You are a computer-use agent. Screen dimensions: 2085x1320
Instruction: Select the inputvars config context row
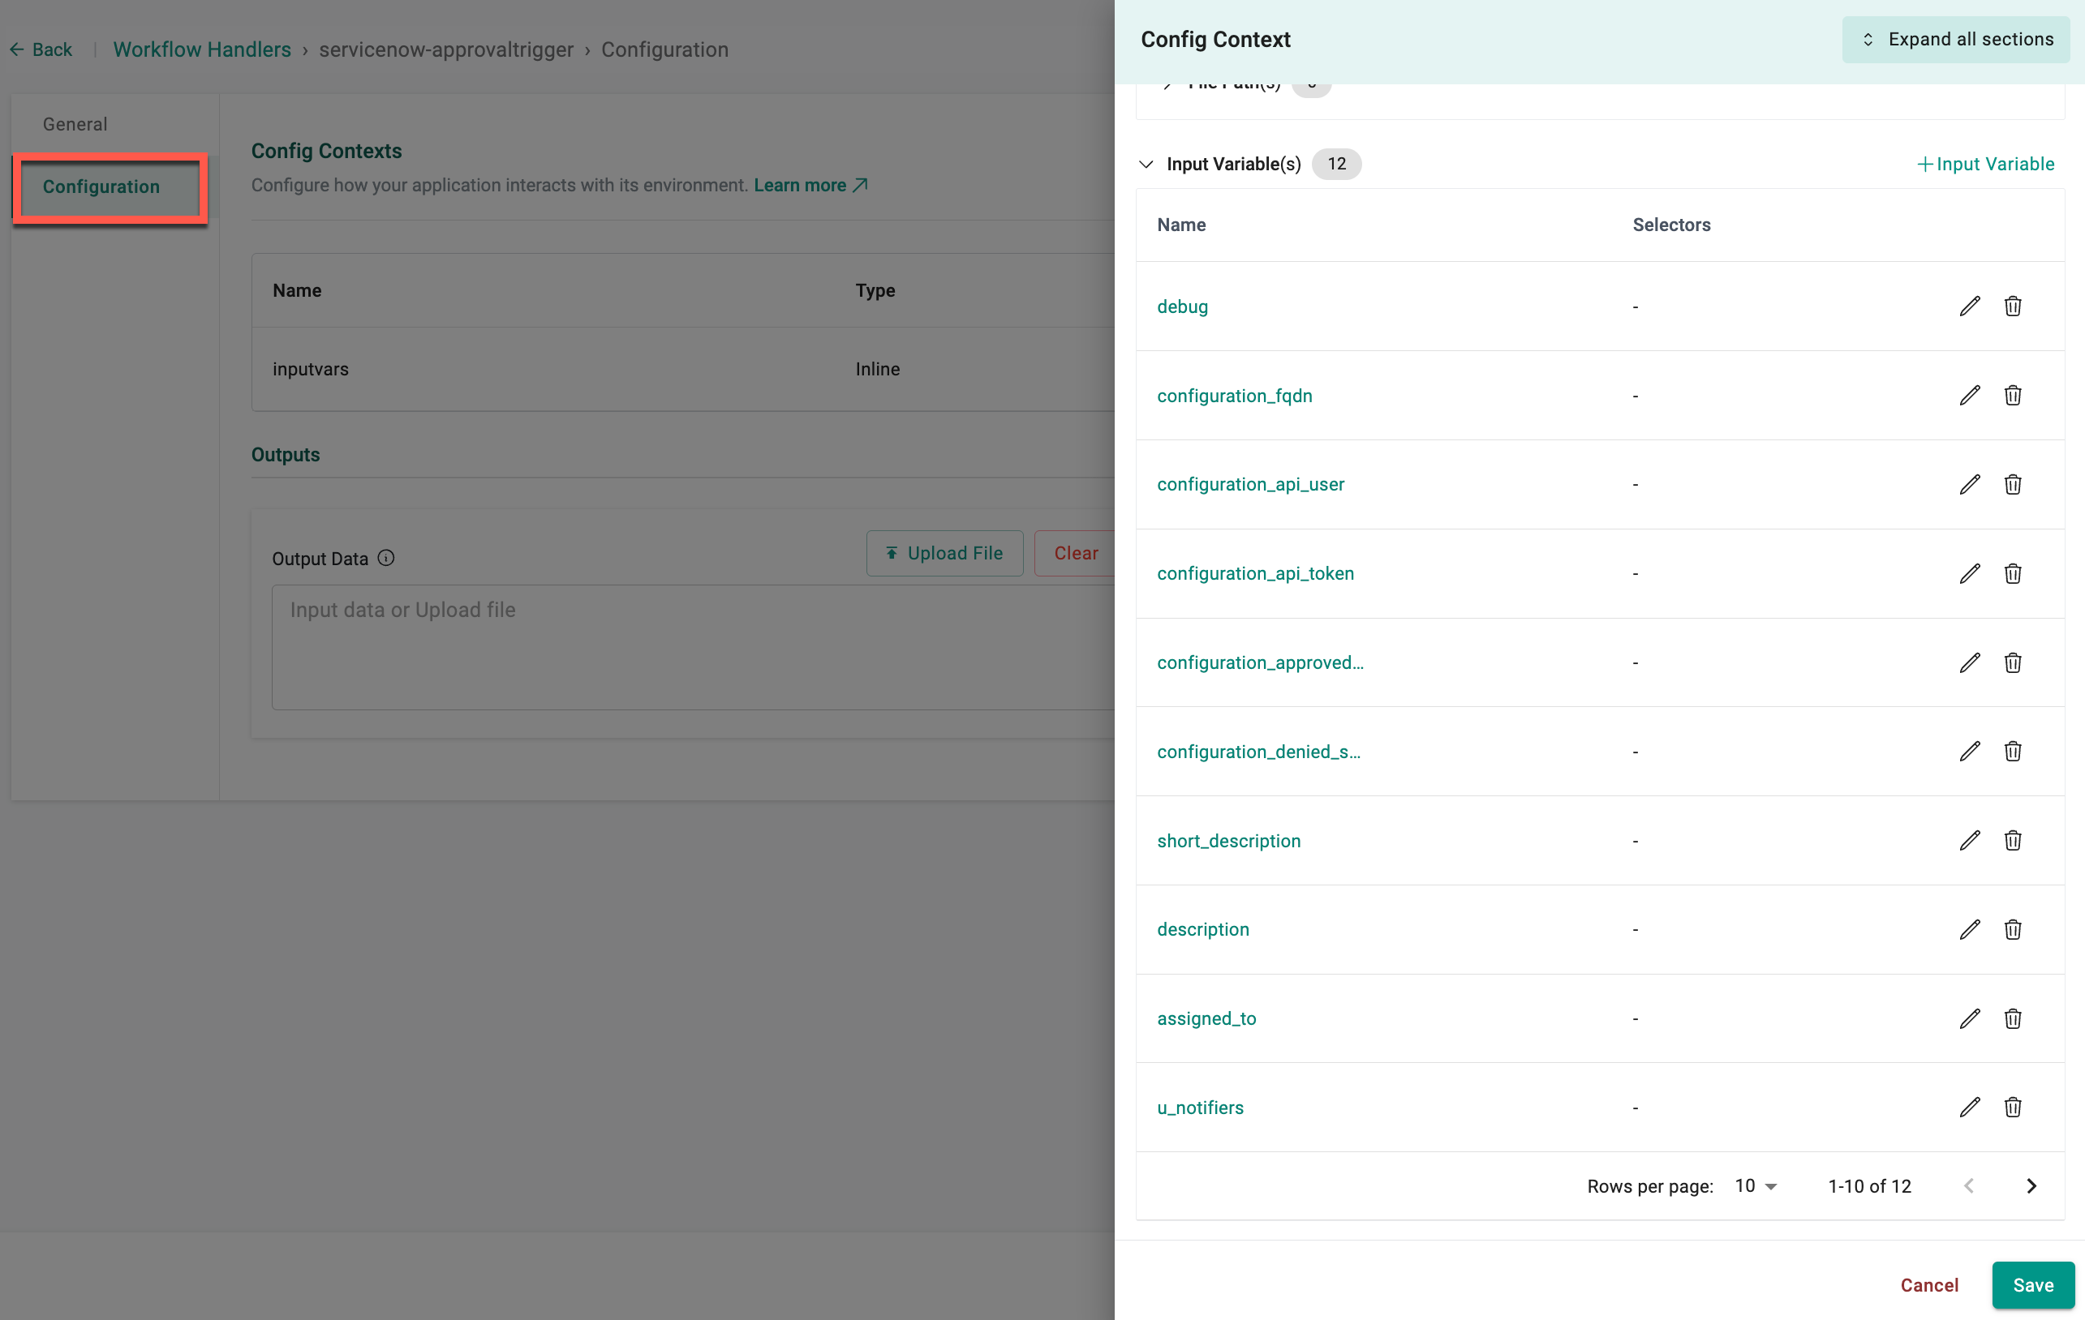point(683,370)
